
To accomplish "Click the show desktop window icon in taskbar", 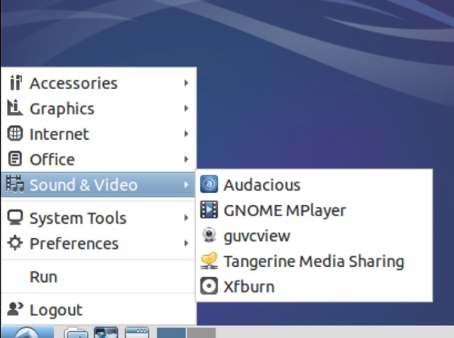I will pos(137,333).
